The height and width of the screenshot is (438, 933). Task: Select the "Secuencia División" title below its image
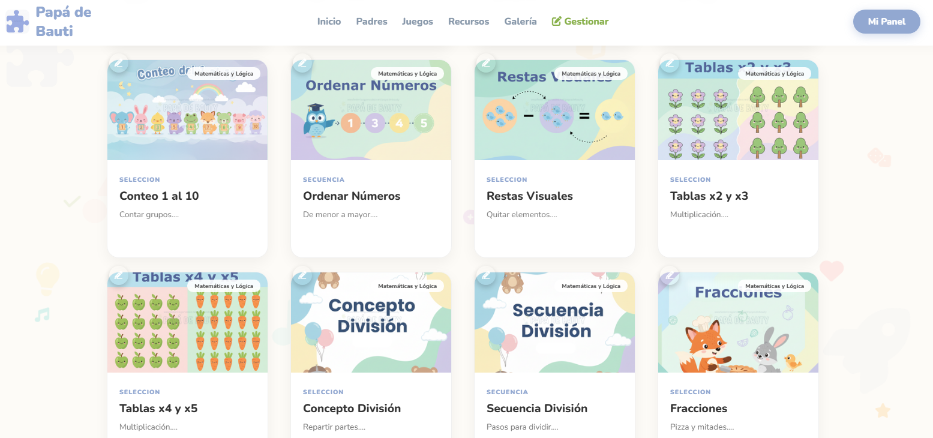point(537,409)
